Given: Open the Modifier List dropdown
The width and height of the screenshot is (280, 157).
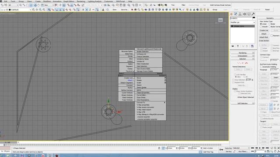Looking at the screenshot, I should point(242,22).
